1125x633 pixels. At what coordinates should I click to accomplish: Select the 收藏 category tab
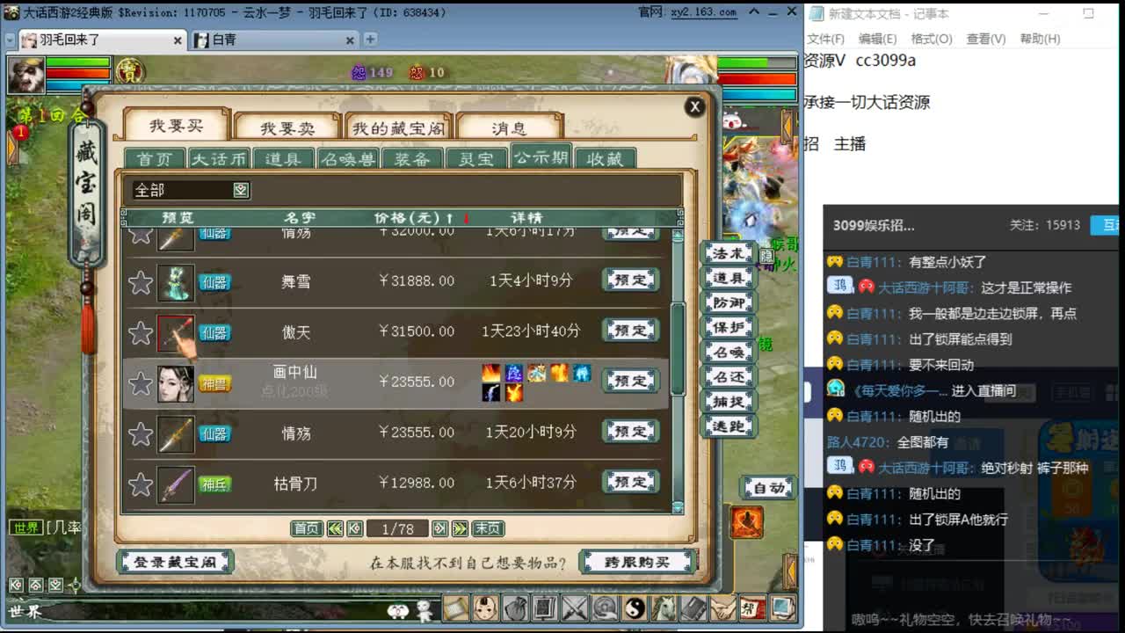tap(605, 159)
